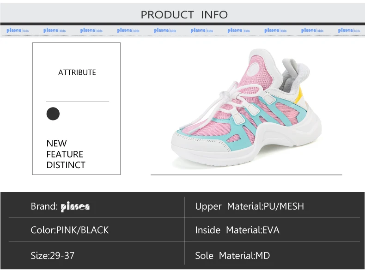Click the Color:PINK/BLACK row
Image resolution: width=365 pixels, height=277 pixels.
[97, 230]
